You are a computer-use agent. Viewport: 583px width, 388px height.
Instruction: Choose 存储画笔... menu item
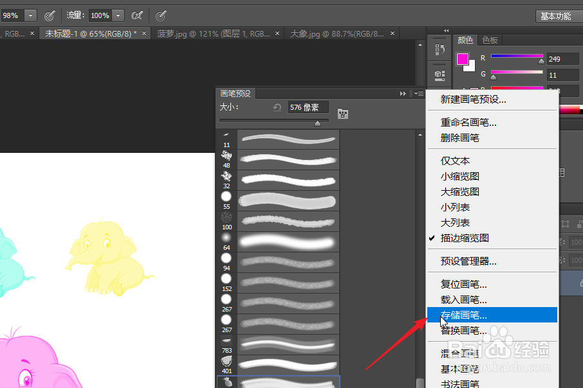pyautogui.click(x=492, y=315)
